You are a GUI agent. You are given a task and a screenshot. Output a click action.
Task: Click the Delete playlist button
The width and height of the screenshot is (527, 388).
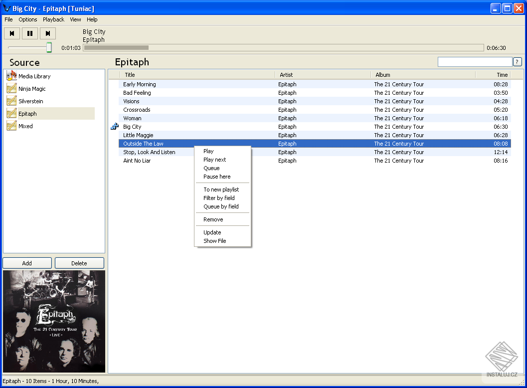[x=79, y=263]
